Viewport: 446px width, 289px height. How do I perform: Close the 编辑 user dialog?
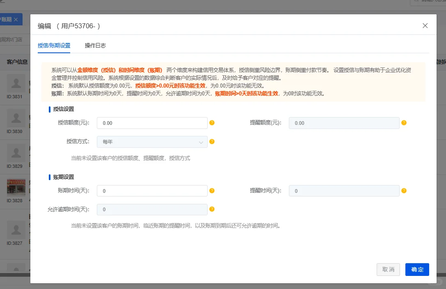point(425,25)
